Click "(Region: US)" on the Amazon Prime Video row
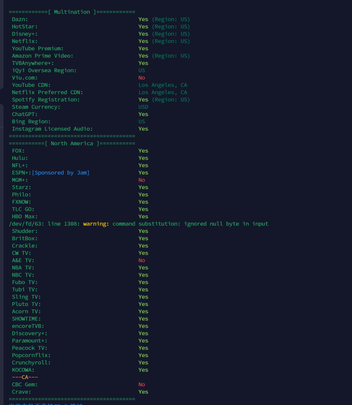 pos(171,56)
